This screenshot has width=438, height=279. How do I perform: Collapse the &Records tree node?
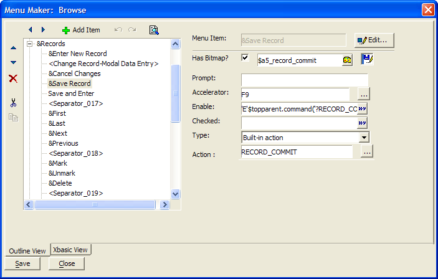(x=29, y=44)
